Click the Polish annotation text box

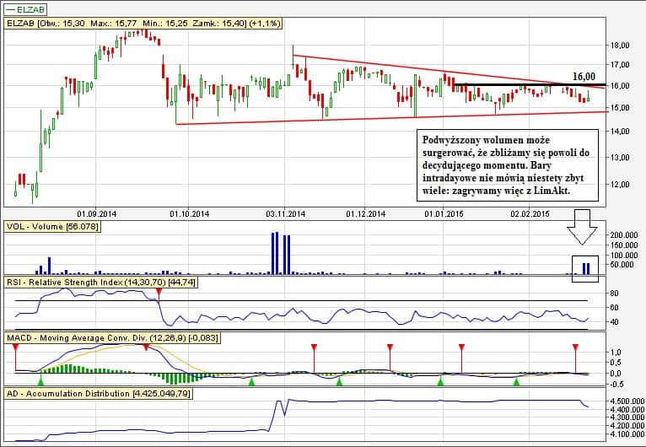click(x=508, y=166)
